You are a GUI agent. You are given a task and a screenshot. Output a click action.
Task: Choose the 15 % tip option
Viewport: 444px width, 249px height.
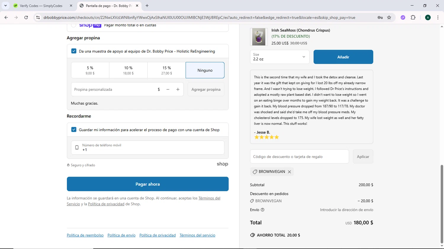pyautogui.click(x=166, y=70)
